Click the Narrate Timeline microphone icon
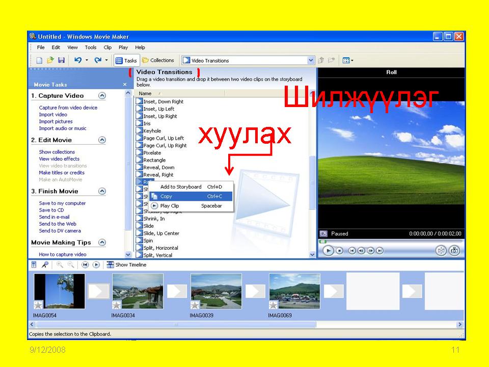The height and width of the screenshot is (367, 489). point(45,265)
